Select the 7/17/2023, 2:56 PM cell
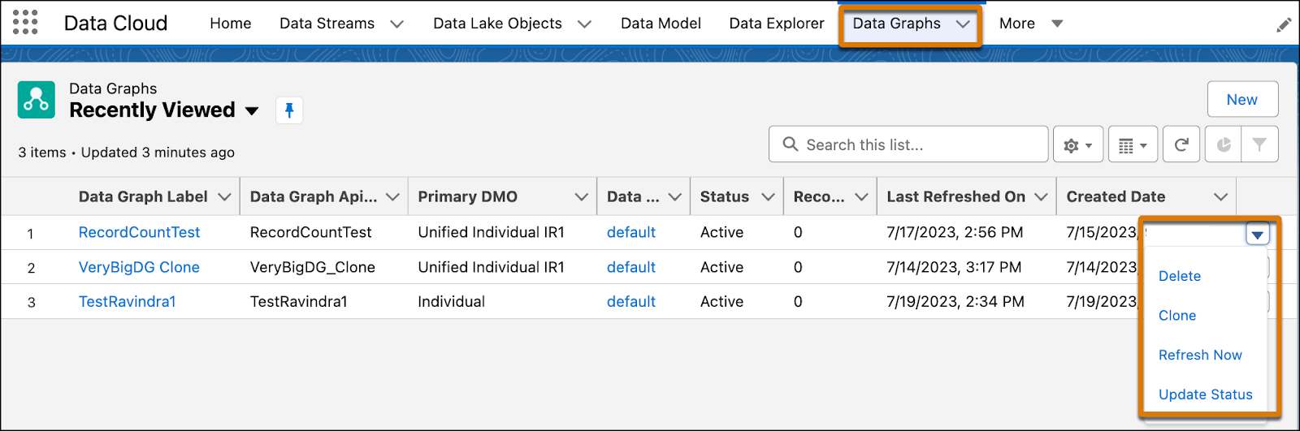This screenshot has height=431, width=1300. pyautogui.click(x=955, y=232)
